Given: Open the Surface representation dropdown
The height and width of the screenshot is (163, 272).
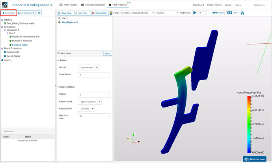Looking at the screenshot, I should pos(168,13).
